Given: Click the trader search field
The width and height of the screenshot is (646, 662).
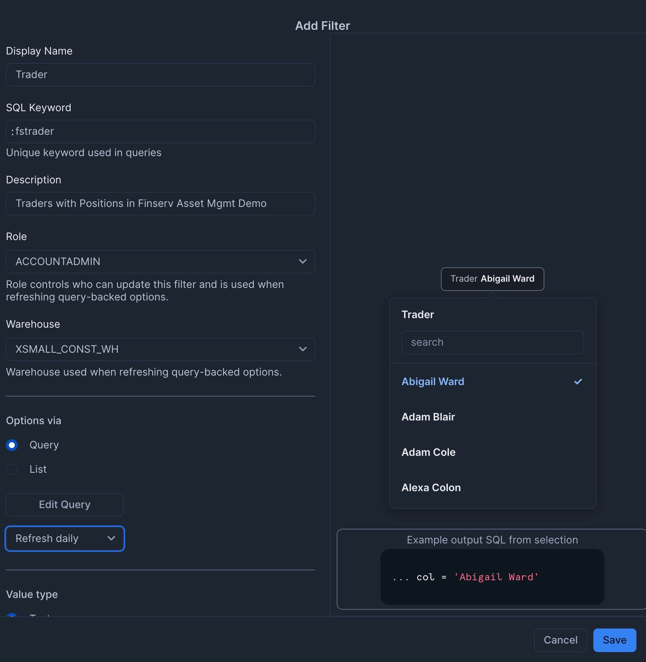Looking at the screenshot, I should (492, 342).
